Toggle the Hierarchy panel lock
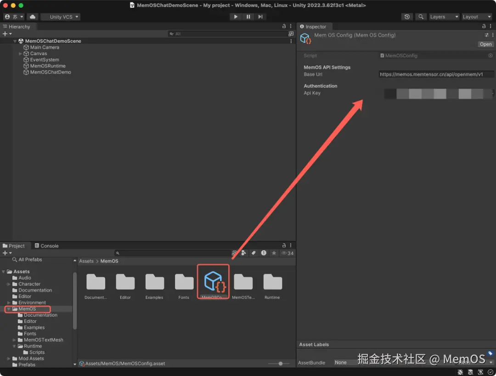The height and width of the screenshot is (376, 496). tap(284, 26)
